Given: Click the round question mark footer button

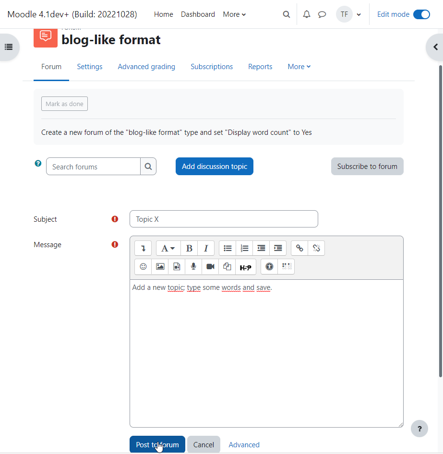Looking at the screenshot, I should point(419,429).
